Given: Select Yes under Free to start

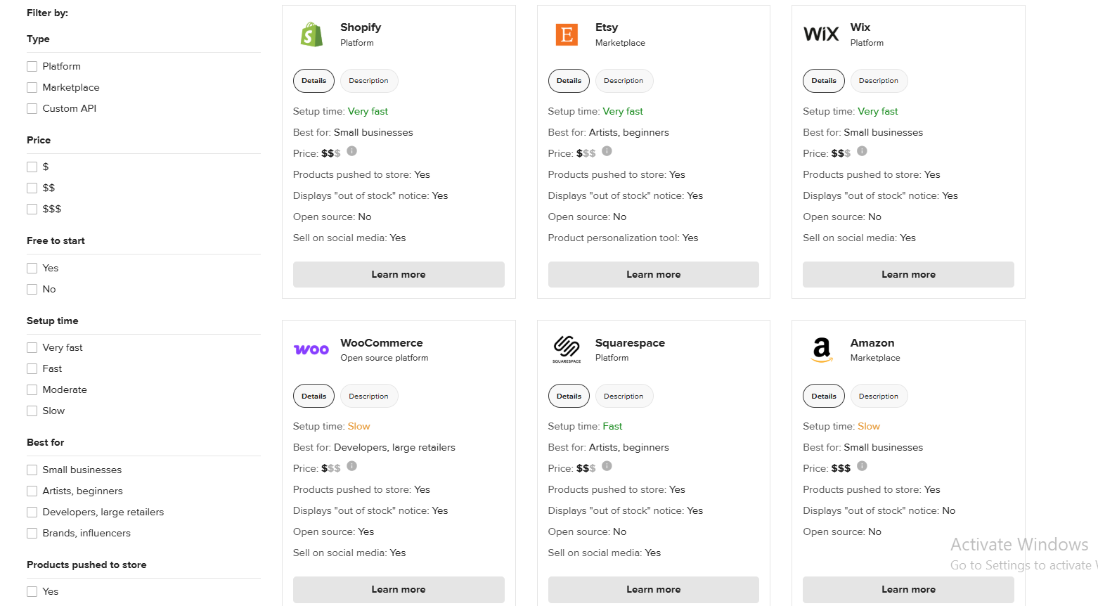Looking at the screenshot, I should tap(32, 268).
